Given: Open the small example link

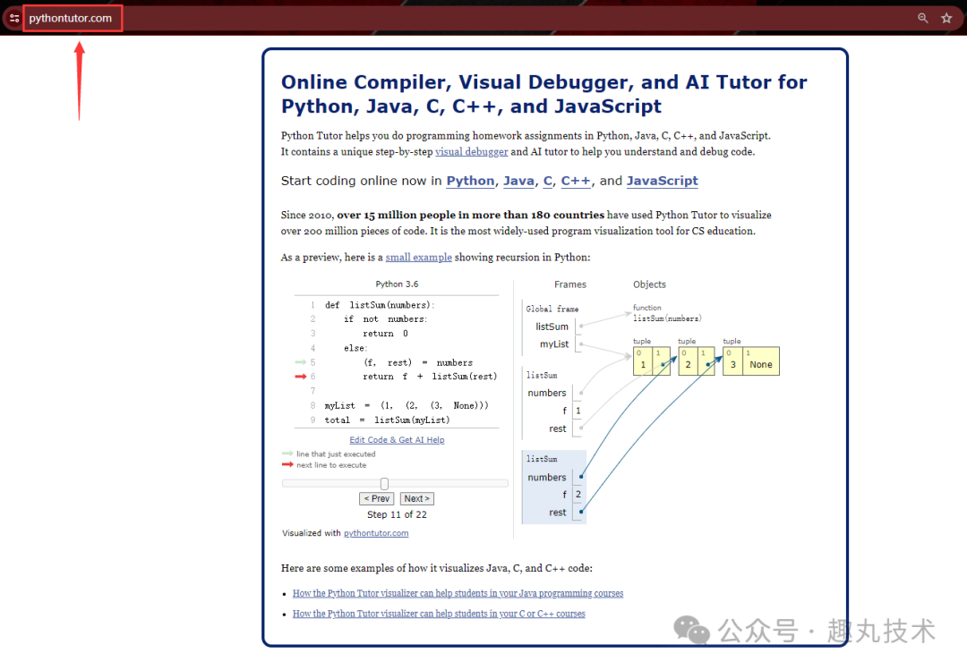Looking at the screenshot, I should click(419, 257).
